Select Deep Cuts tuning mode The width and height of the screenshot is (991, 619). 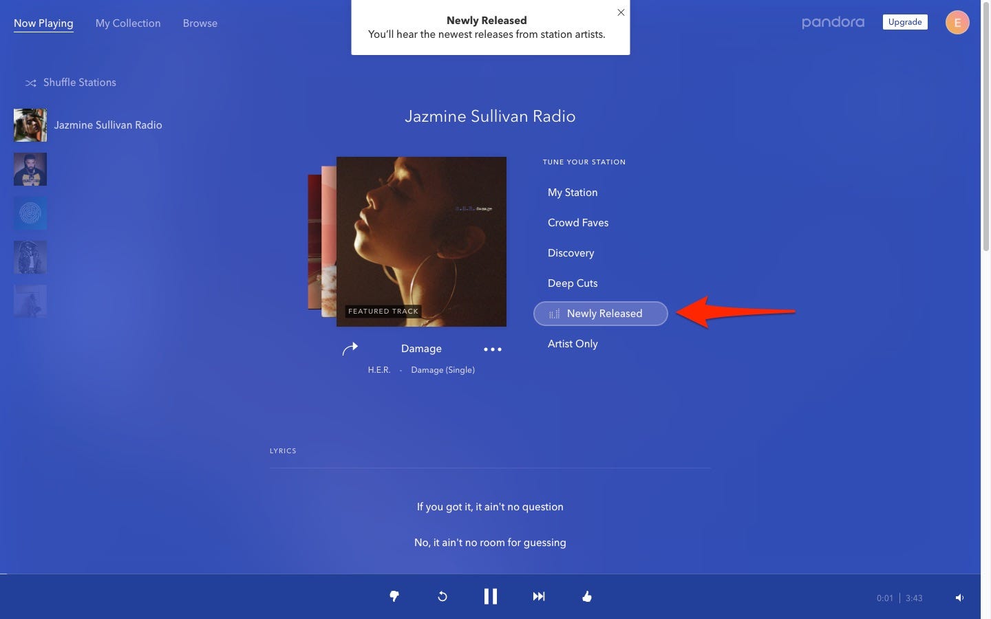pyautogui.click(x=573, y=283)
